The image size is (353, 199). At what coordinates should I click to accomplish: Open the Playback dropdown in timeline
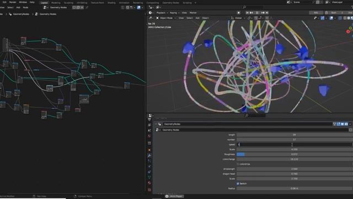click(x=162, y=13)
